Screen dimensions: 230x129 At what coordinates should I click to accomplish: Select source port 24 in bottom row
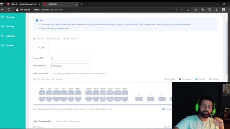coord(125,99)
